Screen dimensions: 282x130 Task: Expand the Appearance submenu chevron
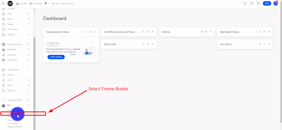point(29,70)
